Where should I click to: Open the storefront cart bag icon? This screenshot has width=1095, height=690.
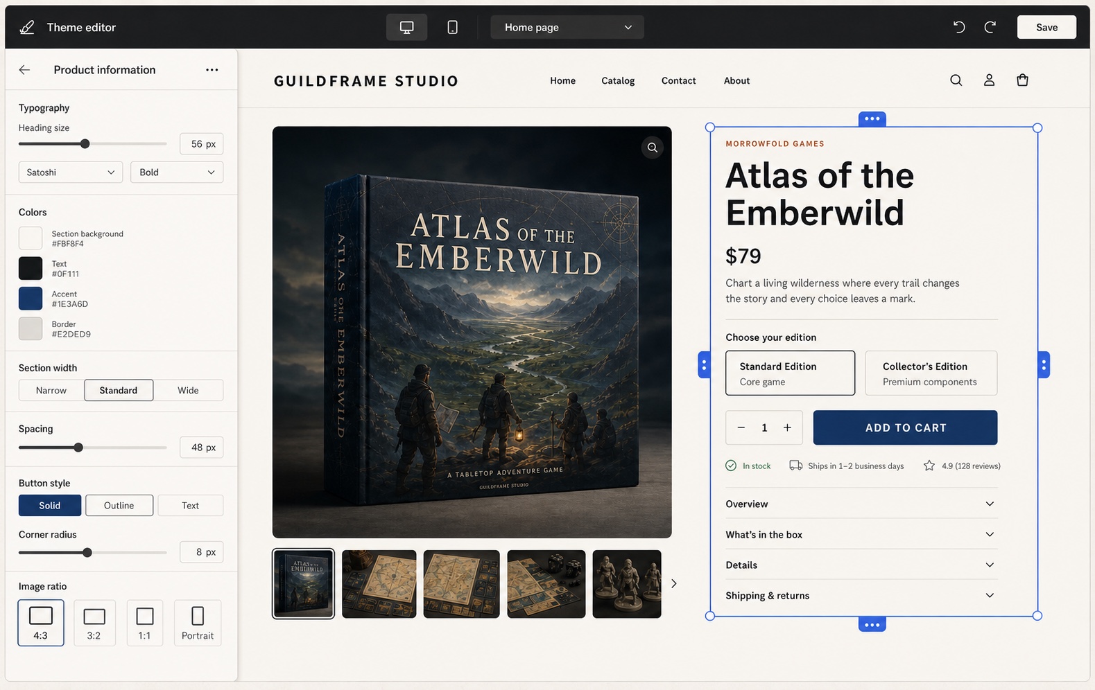(x=1022, y=80)
